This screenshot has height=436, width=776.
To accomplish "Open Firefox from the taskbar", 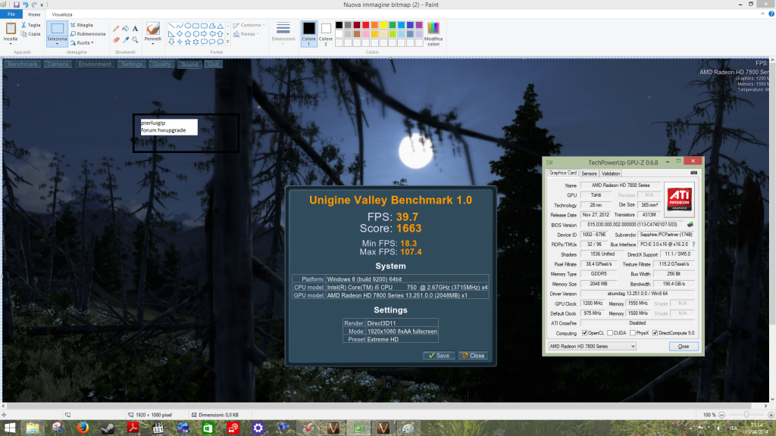I will tap(83, 428).
